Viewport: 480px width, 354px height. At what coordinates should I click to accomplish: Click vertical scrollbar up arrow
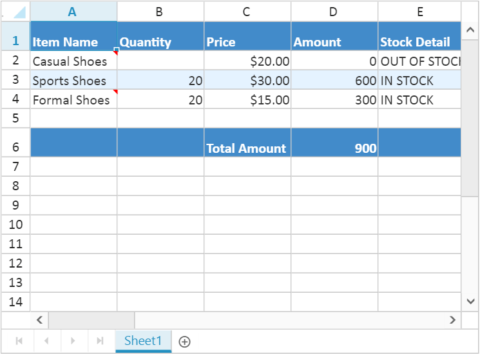(470, 30)
